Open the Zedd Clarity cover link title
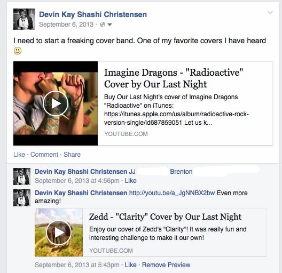Image resolution: width=282 pixels, height=273 pixels. 165,217
